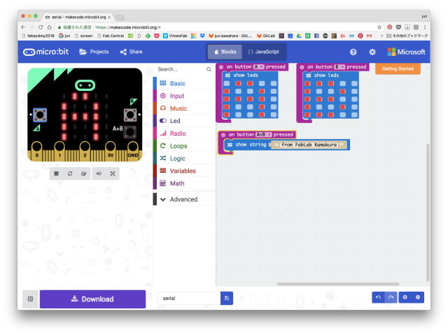This screenshot has width=448, height=335.
Task: Open the Led blocks category
Action: [184, 121]
